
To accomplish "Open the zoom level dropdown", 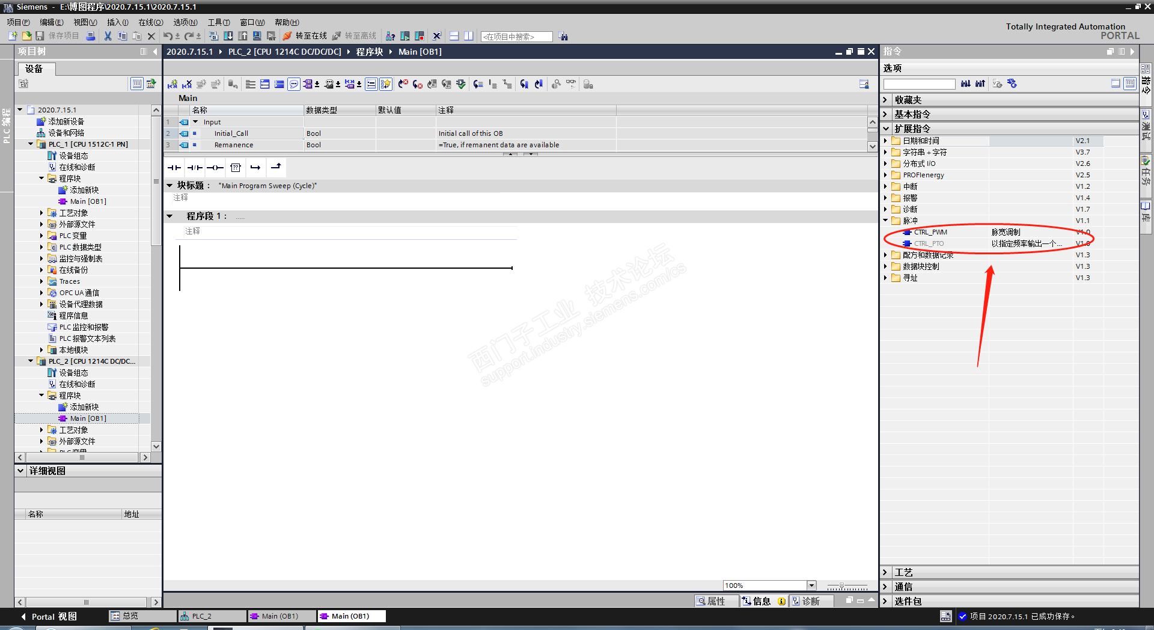I will point(811,586).
